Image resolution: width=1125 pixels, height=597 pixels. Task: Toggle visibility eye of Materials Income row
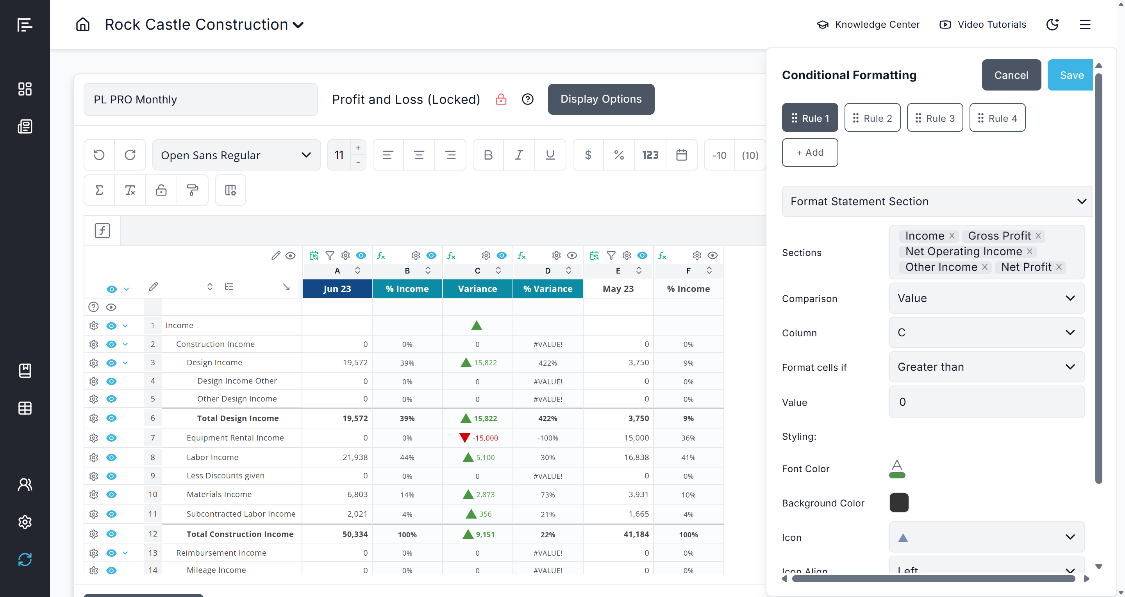coord(111,494)
